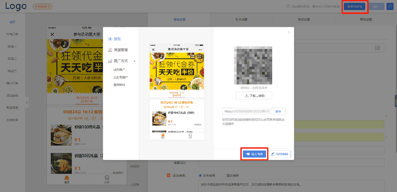Click the info icon beside 活动暂未发布
397x192 pixels.
[x=288, y=7]
